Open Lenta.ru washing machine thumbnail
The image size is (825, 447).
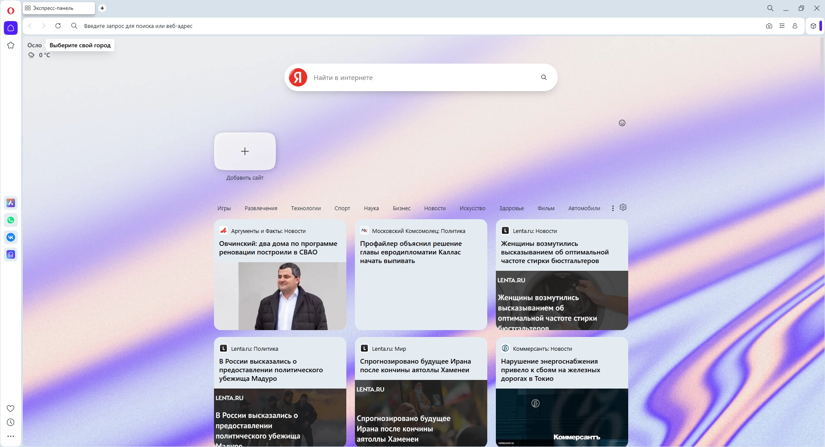(562, 300)
